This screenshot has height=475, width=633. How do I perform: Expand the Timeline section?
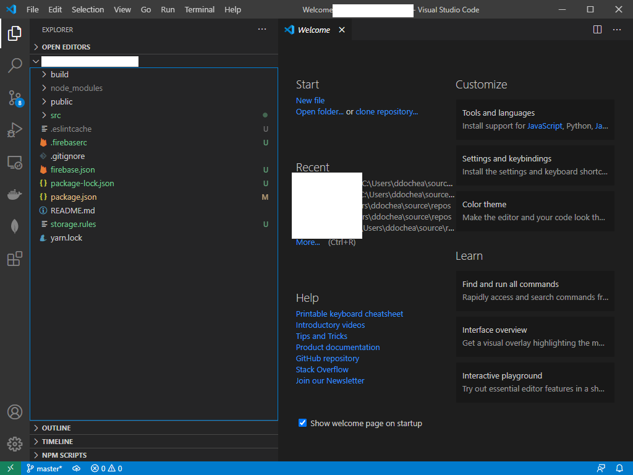tap(154, 442)
